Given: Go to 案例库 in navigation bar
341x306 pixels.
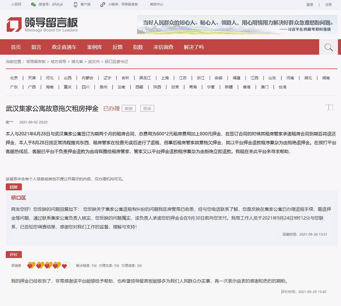Looking at the screenshot, I should 94,47.
